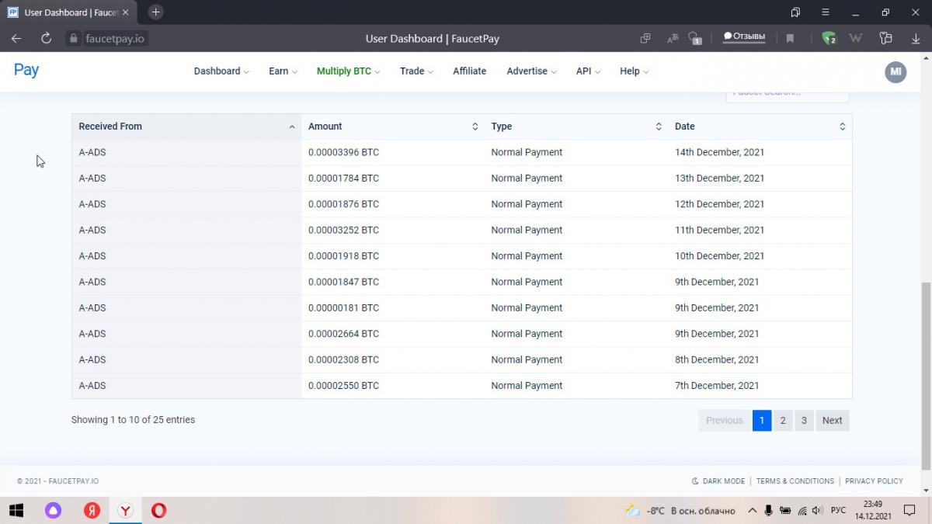This screenshot has height=524, width=932.
Task: Switch the РУС input language
Action: pyautogui.click(x=838, y=511)
